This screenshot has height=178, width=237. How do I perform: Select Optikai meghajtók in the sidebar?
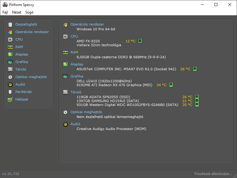coord(31,77)
